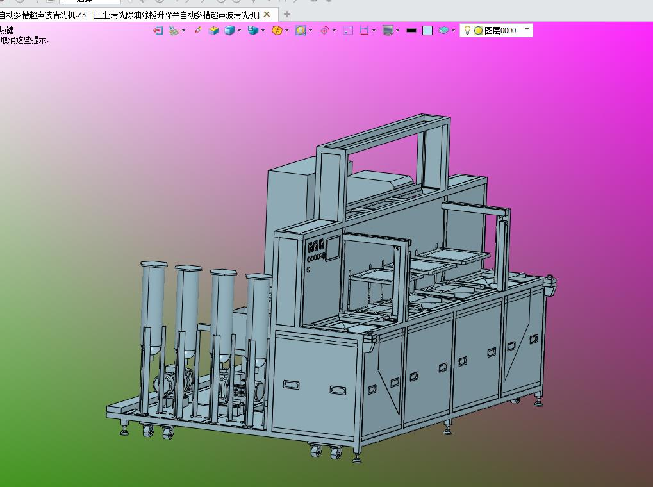
Task: Click the light blue face color swatch
Action: click(427, 30)
